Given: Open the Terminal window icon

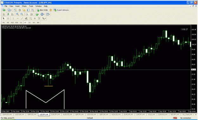Looking at the screenshot, I should coord(28,10).
